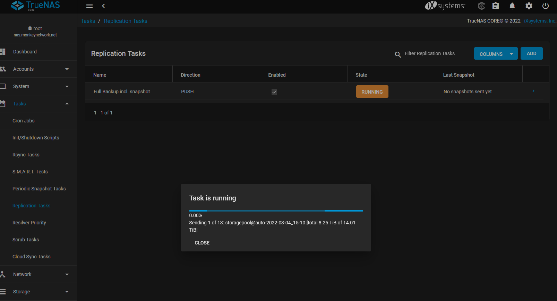
Task: Click the RUNNING state button
Action: (x=372, y=92)
